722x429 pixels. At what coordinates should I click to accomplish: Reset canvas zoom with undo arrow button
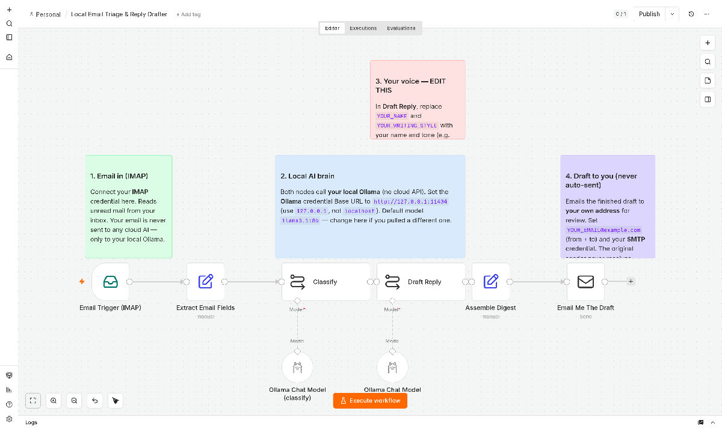tap(95, 400)
